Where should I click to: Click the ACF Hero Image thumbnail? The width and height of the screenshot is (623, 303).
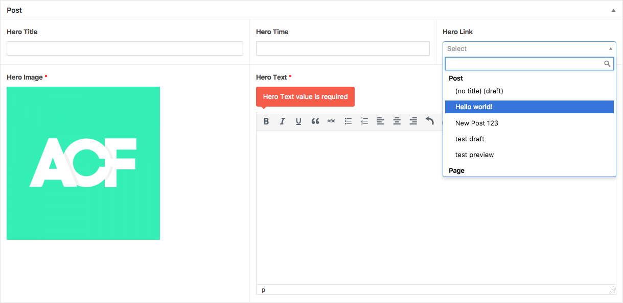83,163
